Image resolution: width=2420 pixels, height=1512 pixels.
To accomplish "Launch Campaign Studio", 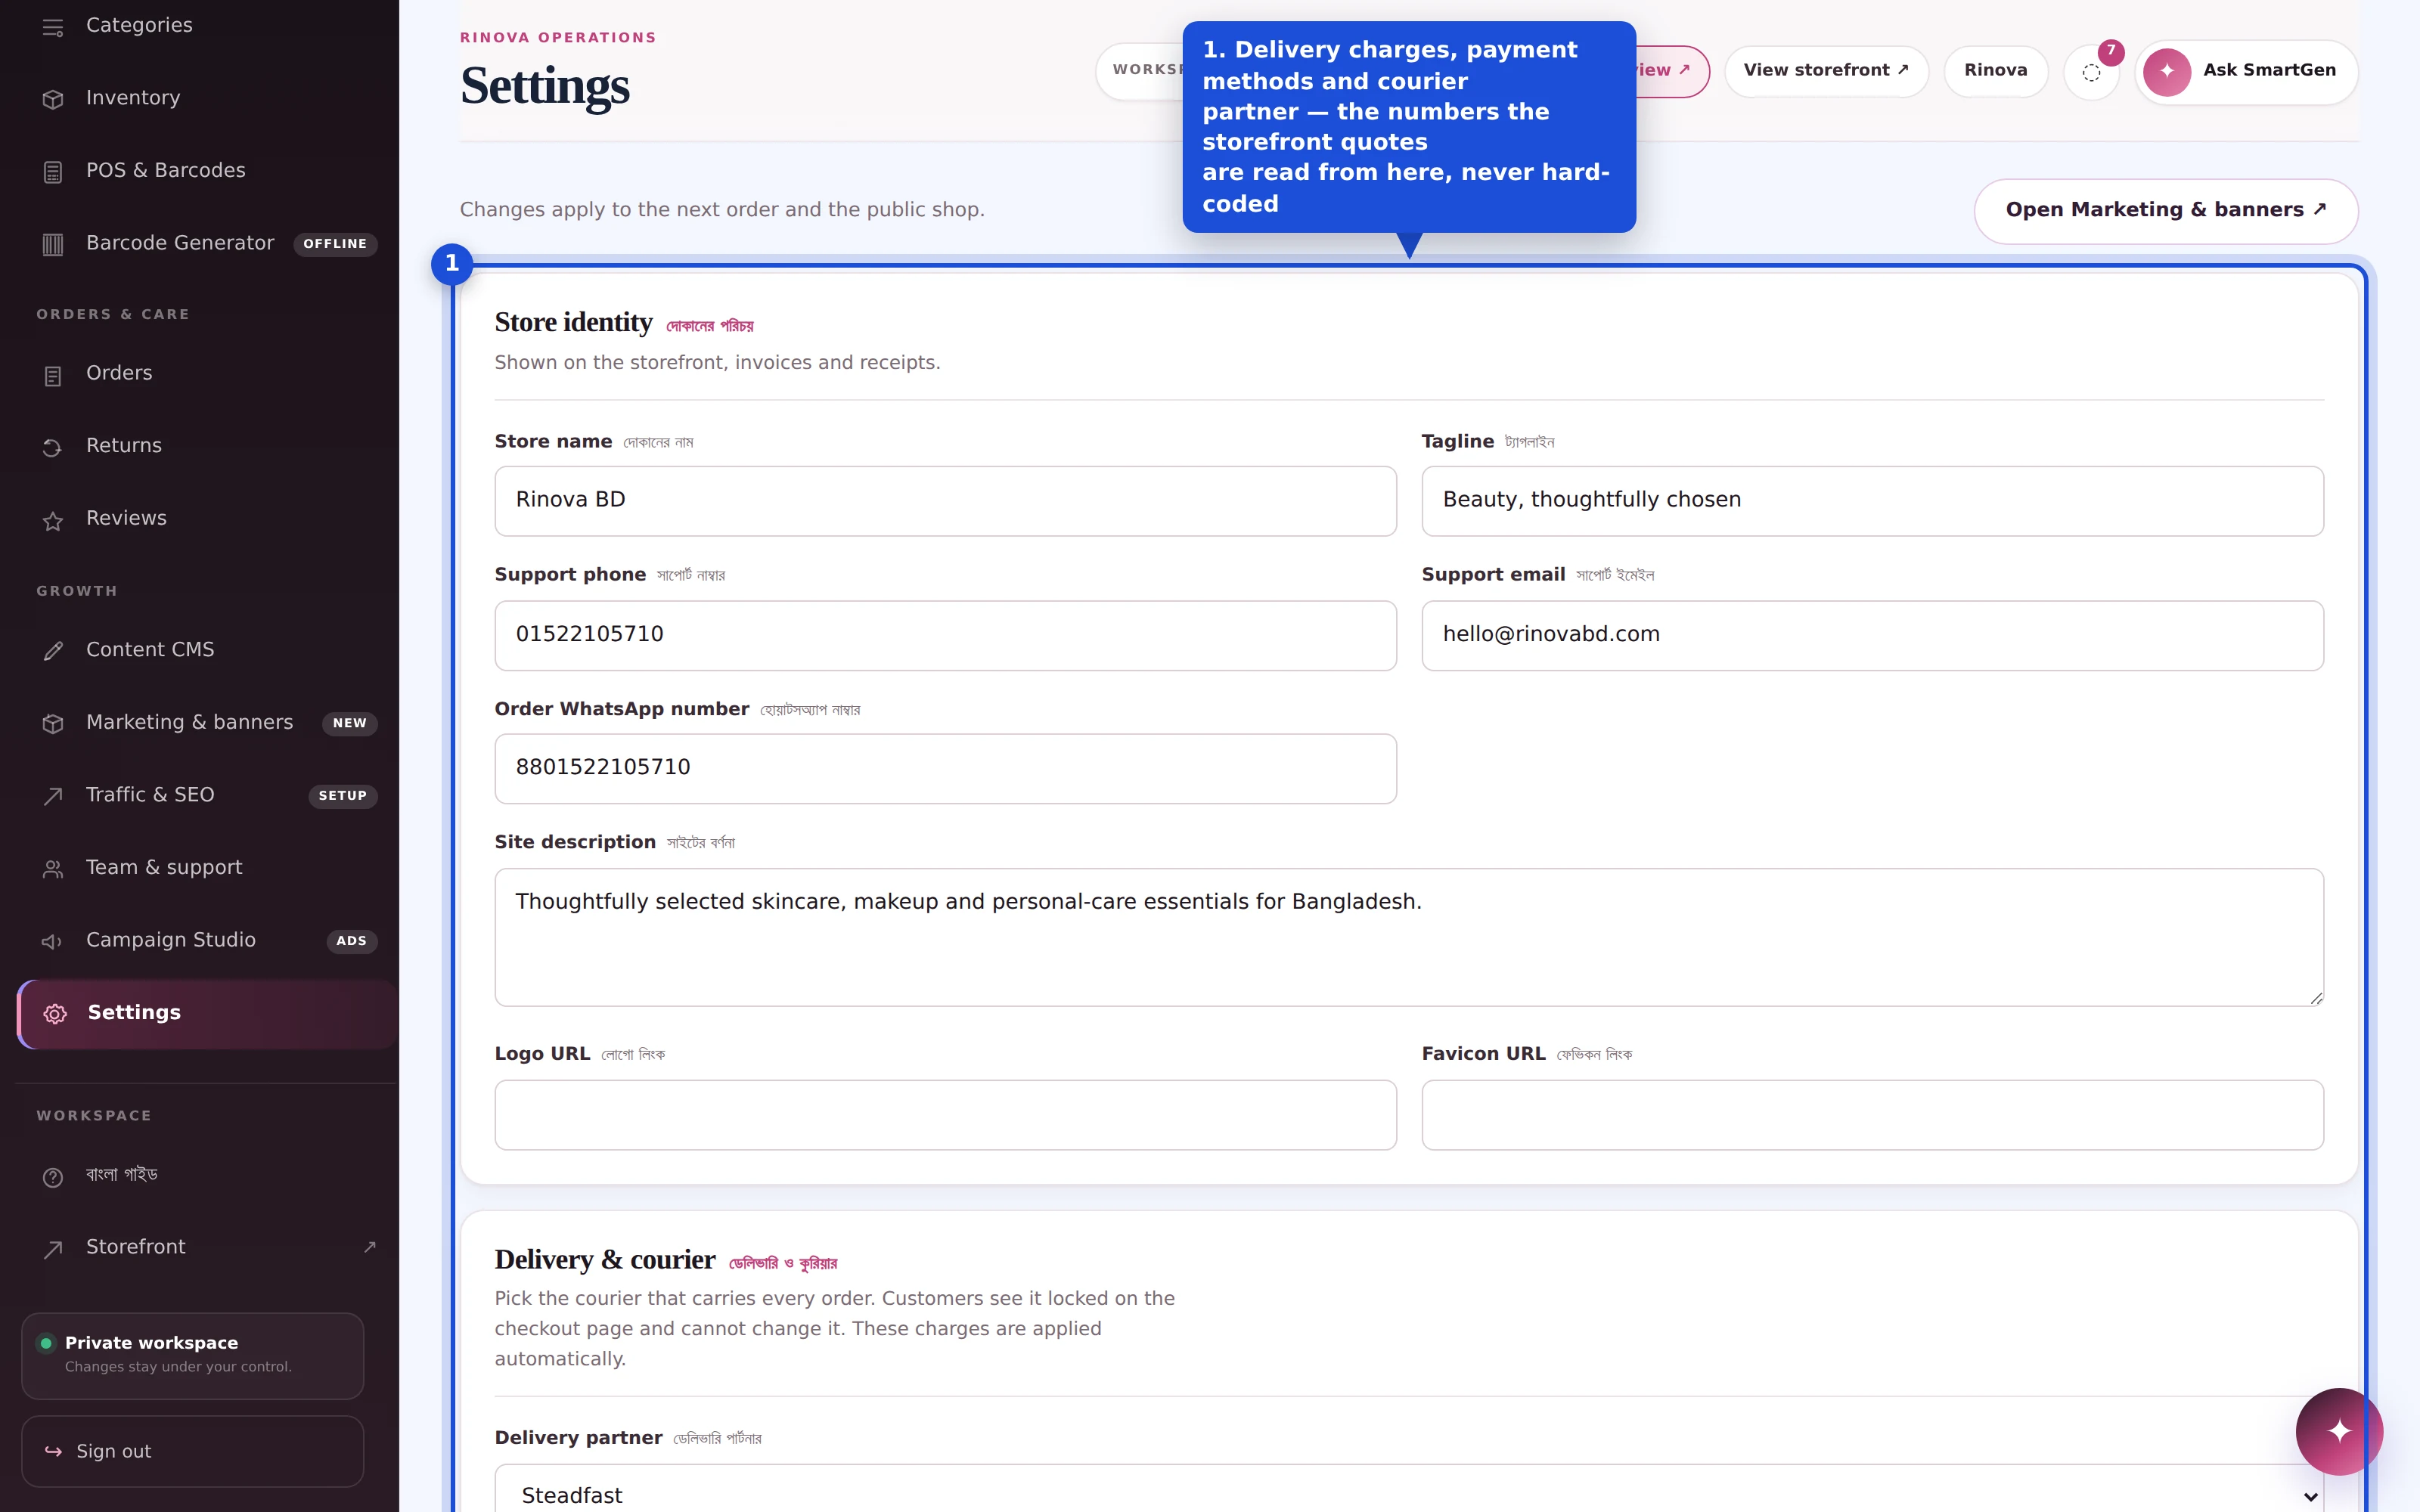I will pos(207,940).
